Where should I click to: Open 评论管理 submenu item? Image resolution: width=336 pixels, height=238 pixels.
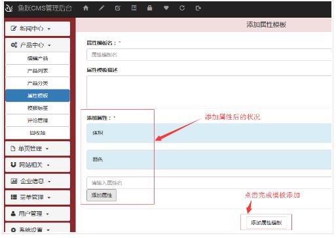point(37,120)
